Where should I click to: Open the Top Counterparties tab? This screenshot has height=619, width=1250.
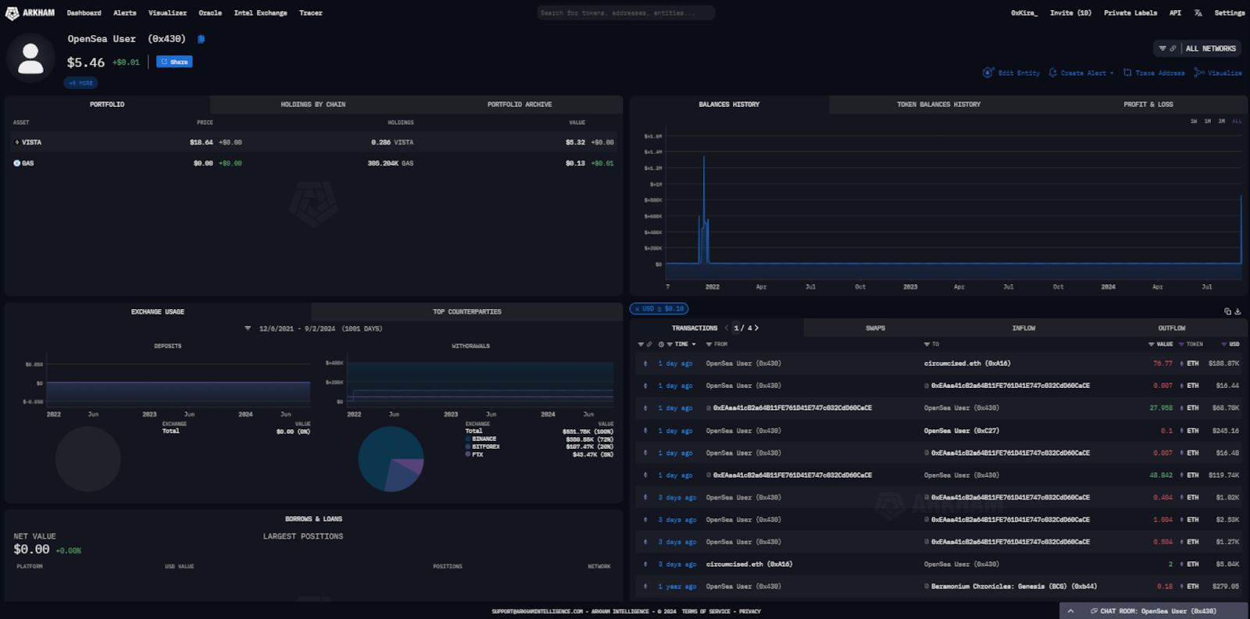466,311
